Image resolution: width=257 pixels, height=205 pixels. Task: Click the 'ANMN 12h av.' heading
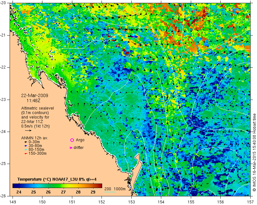click(35, 138)
